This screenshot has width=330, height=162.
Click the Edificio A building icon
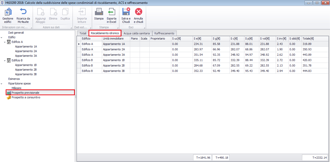pyautogui.click(x=8, y=42)
